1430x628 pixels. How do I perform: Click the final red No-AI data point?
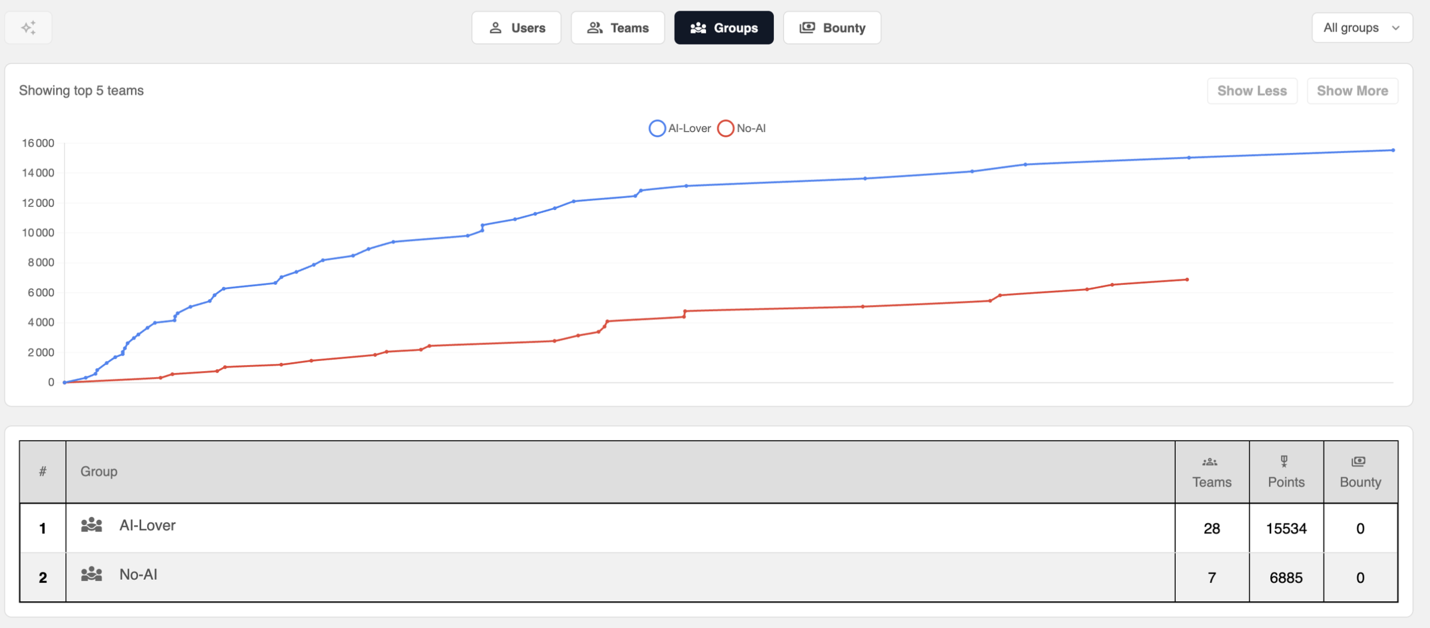point(1187,280)
